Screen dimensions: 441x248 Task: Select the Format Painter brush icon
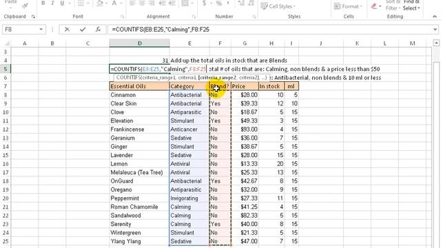coord(25,5)
